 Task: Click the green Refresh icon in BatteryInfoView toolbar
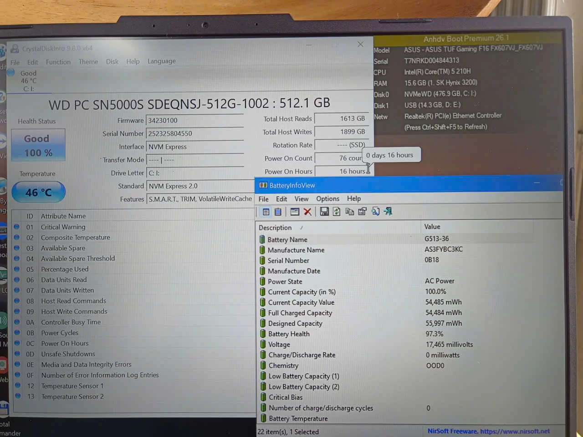[337, 211]
